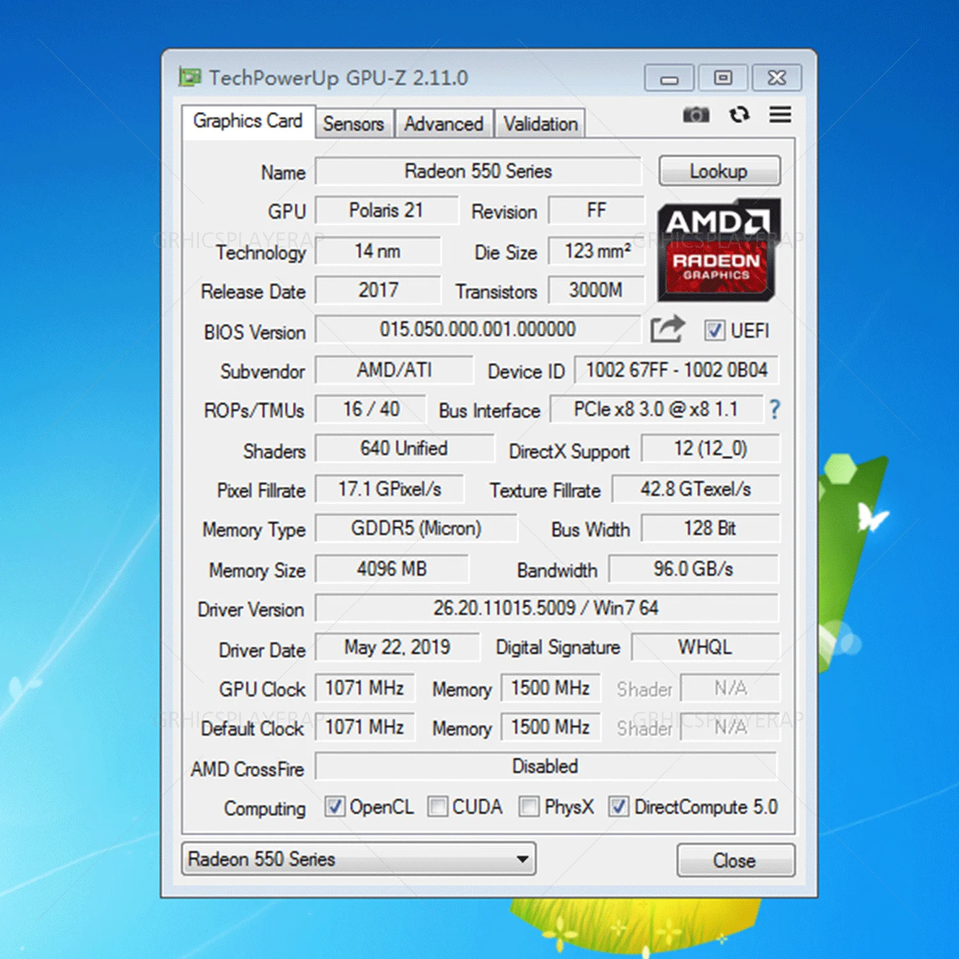Click Bus Width value 128 Bit
This screenshot has width=959, height=959.
[710, 529]
